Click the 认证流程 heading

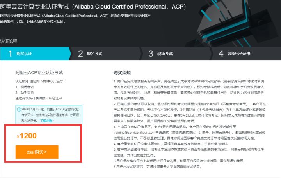[x=9, y=41]
